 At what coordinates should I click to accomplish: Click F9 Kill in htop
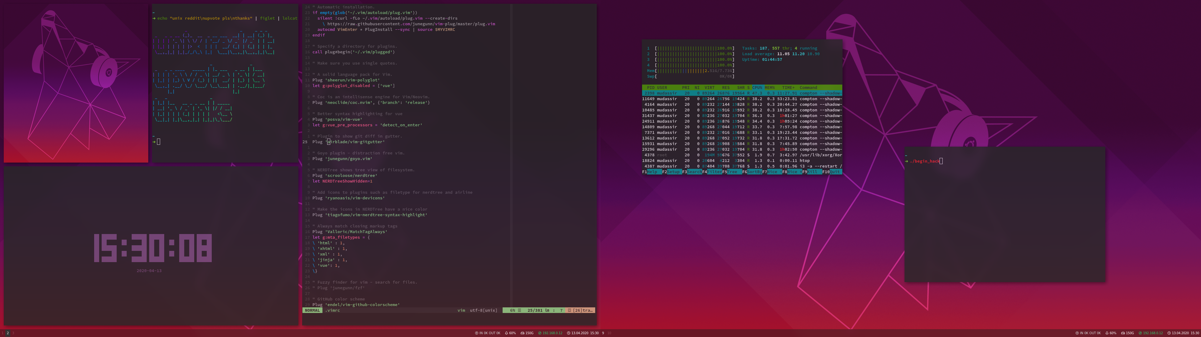812,172
